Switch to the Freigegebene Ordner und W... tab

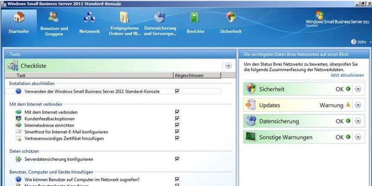coord(125,31)
